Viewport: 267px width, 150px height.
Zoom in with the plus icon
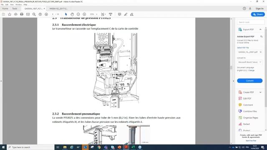click(84, 14)
